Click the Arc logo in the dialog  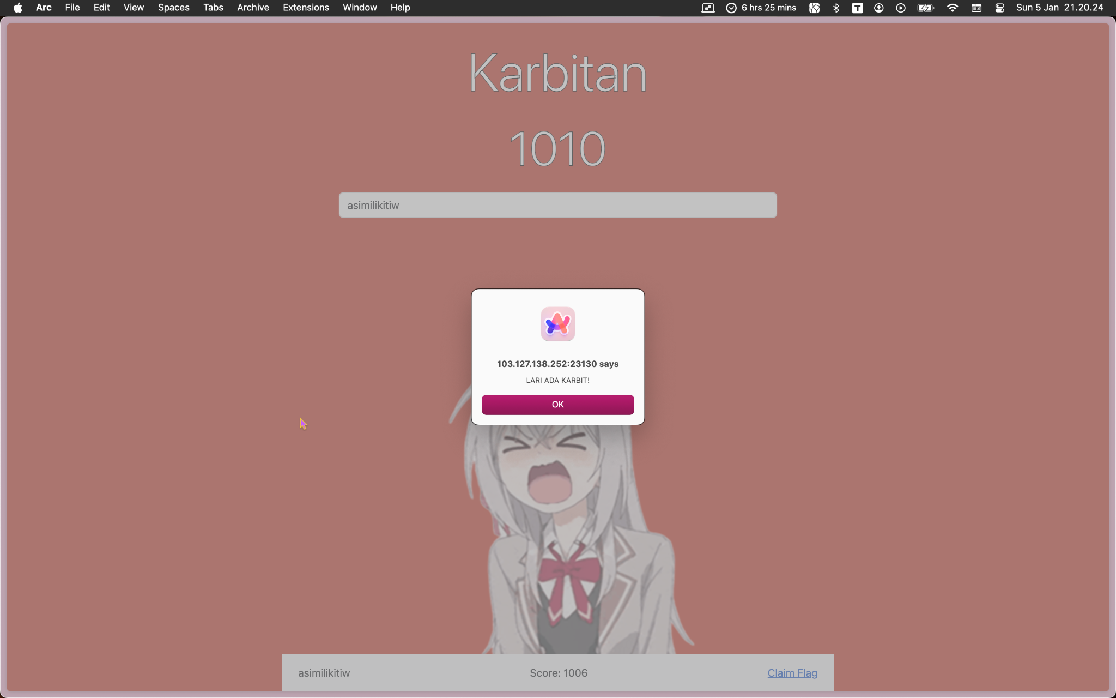pos(557,324)
